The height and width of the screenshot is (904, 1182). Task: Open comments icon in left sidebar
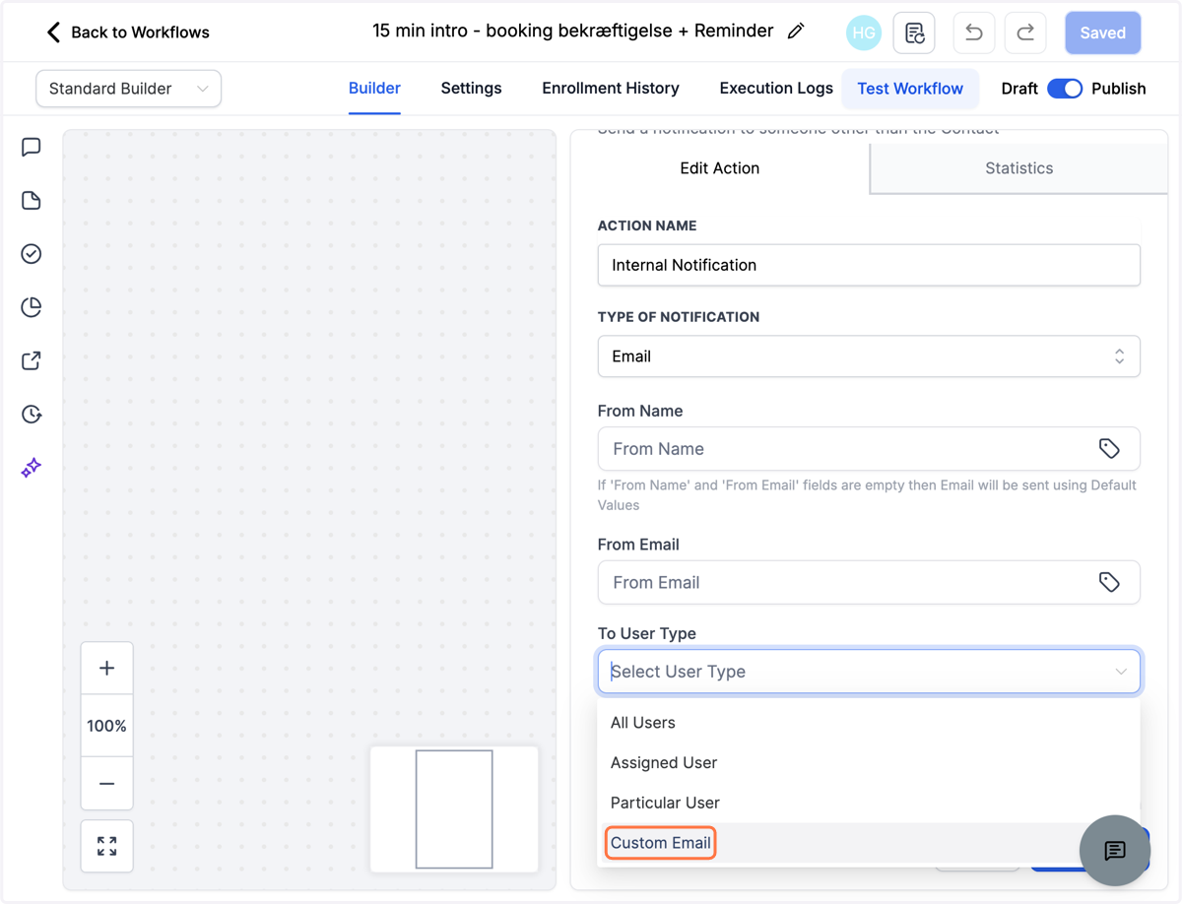pyautogui.click(x=32, y=148)
